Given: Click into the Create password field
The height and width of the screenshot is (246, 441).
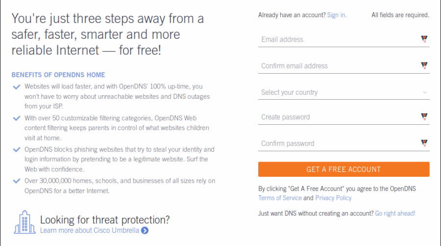Looking at the screenshot, I should [x=338, y=117].
